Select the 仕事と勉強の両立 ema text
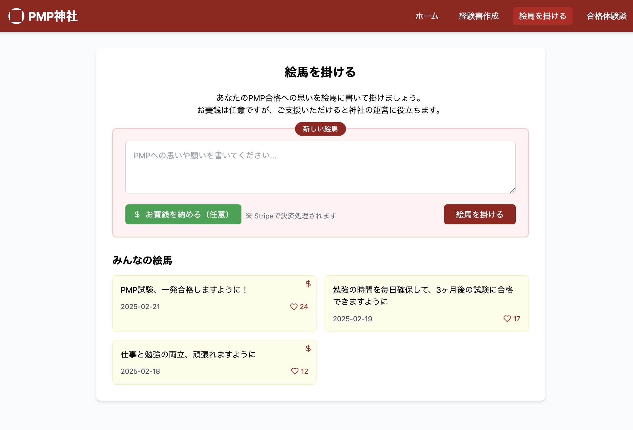Screen dimensions: 633x430 (188, 354)
